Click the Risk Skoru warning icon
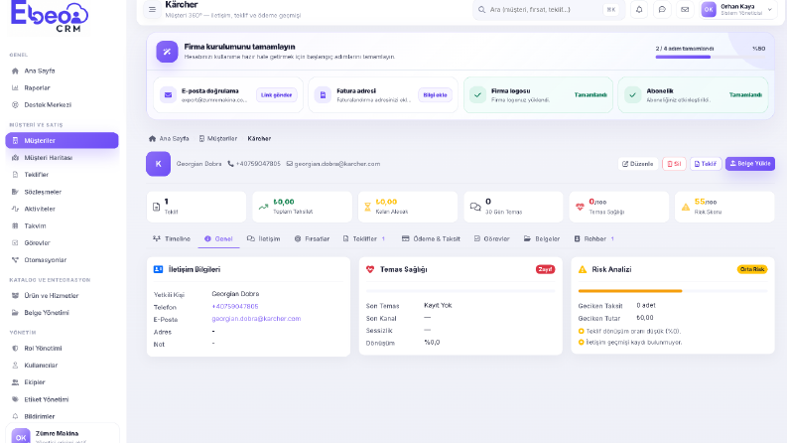The width and height of the screenshot is (787, 443). pos(686,207)
